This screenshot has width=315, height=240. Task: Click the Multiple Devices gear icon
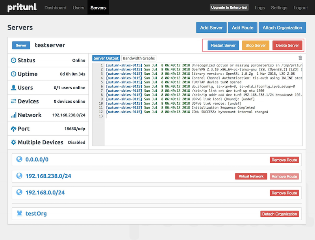[13, 142]
